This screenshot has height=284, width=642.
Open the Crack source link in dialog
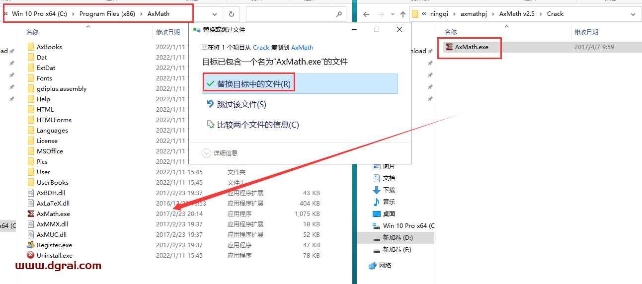click(261, 48)
